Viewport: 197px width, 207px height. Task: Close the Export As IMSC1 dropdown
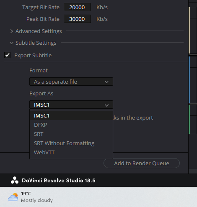71,105
